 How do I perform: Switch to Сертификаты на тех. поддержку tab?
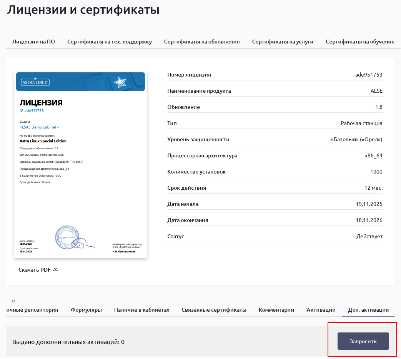pyautogui.click(x=110, y=42)
